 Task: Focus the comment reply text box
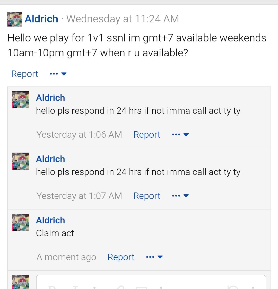pyautogui.click(x=151, y=282)
